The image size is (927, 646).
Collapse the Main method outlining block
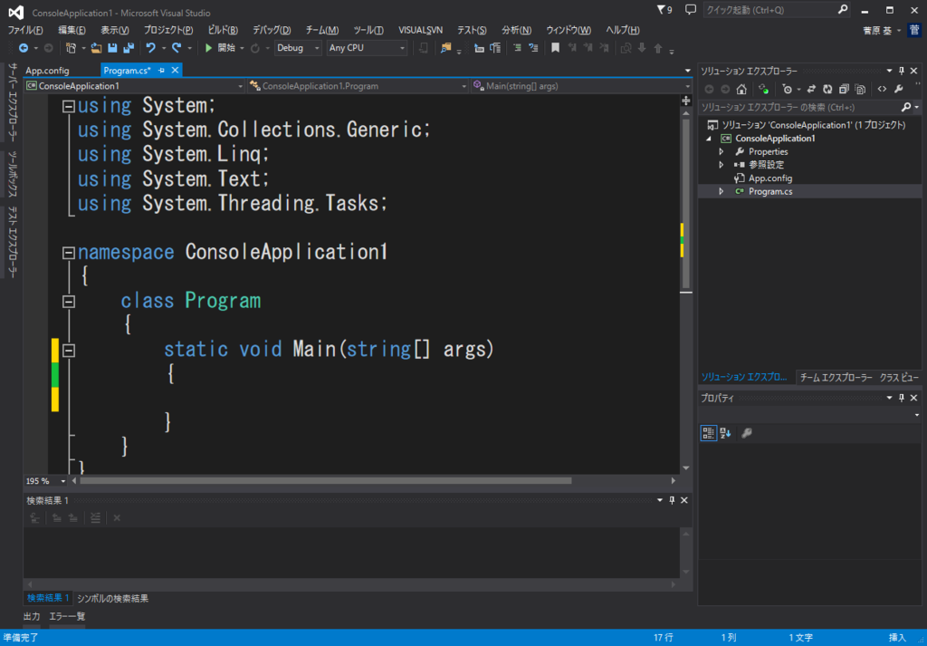coord(69,351)
